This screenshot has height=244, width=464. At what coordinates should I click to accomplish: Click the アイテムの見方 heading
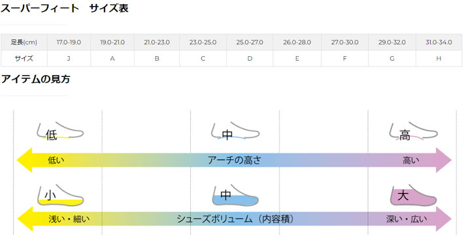click(35, 79)
